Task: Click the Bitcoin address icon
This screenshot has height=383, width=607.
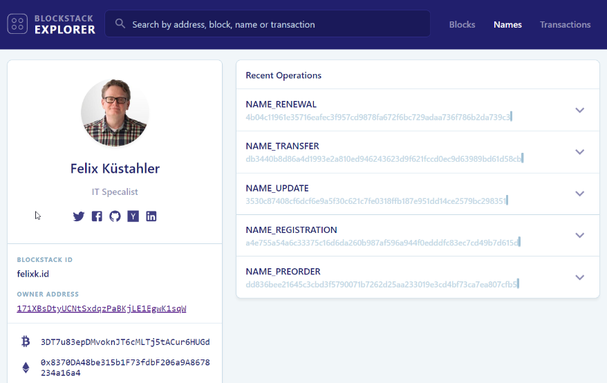Action: 26,342
